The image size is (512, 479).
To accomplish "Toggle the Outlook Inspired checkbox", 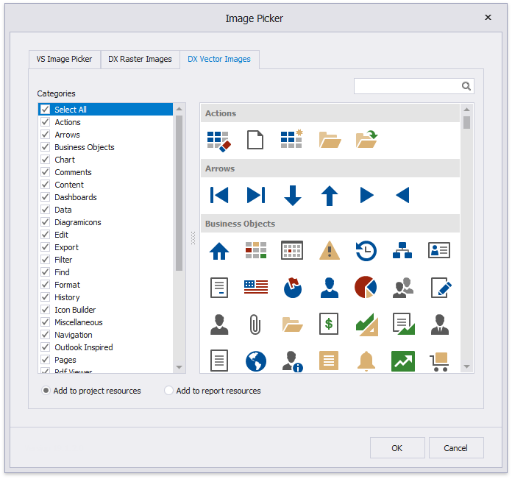I will [x=46, y=347].
